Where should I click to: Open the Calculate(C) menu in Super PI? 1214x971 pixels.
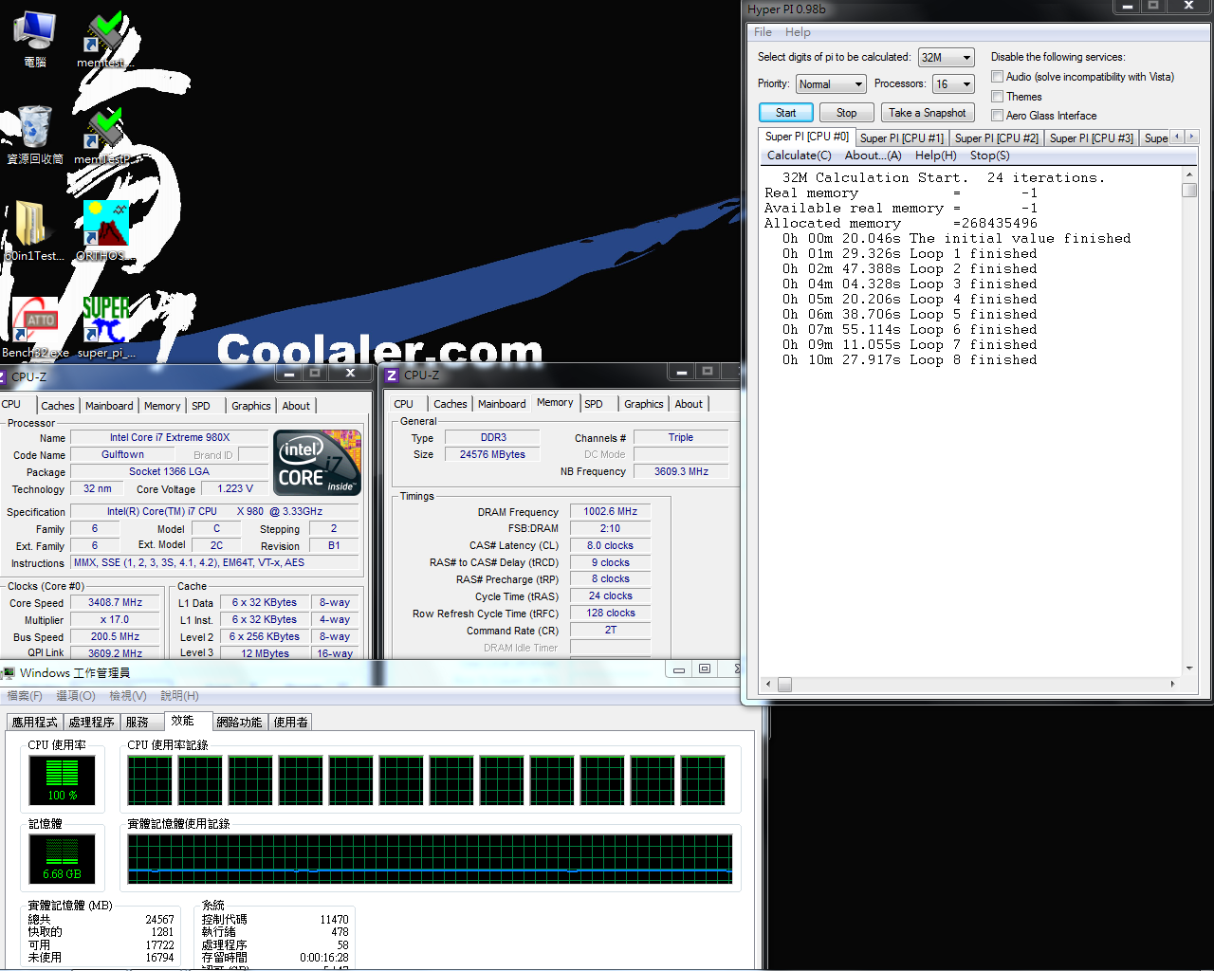[799, 156]
